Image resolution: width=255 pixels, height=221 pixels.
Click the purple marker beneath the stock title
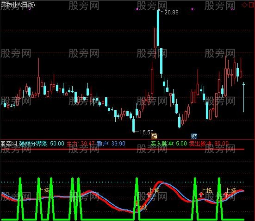point(30,9)
